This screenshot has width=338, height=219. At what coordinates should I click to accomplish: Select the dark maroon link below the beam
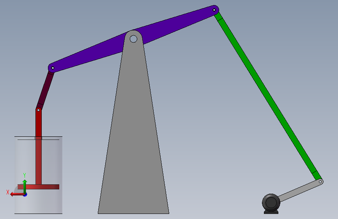pyautogui.click(x=45, y=90)
